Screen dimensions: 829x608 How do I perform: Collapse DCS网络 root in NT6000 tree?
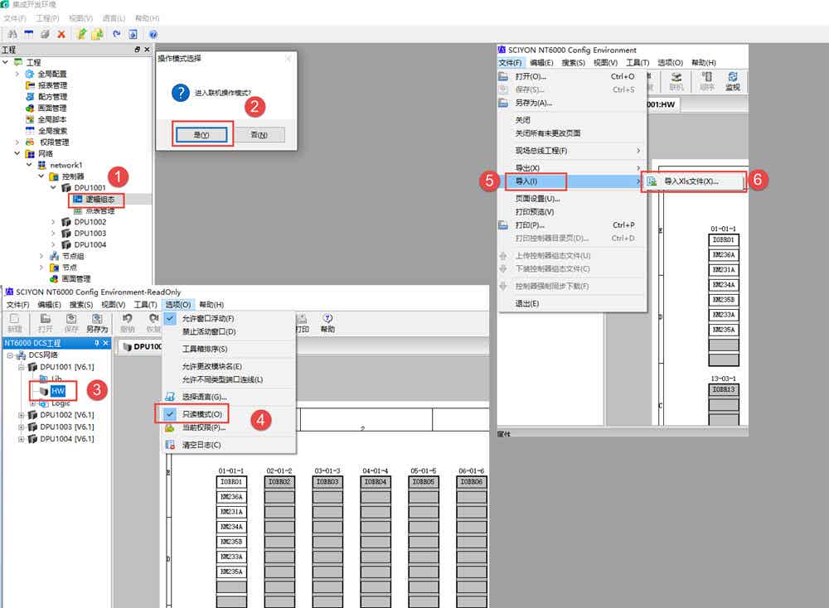tap(9, 355)
